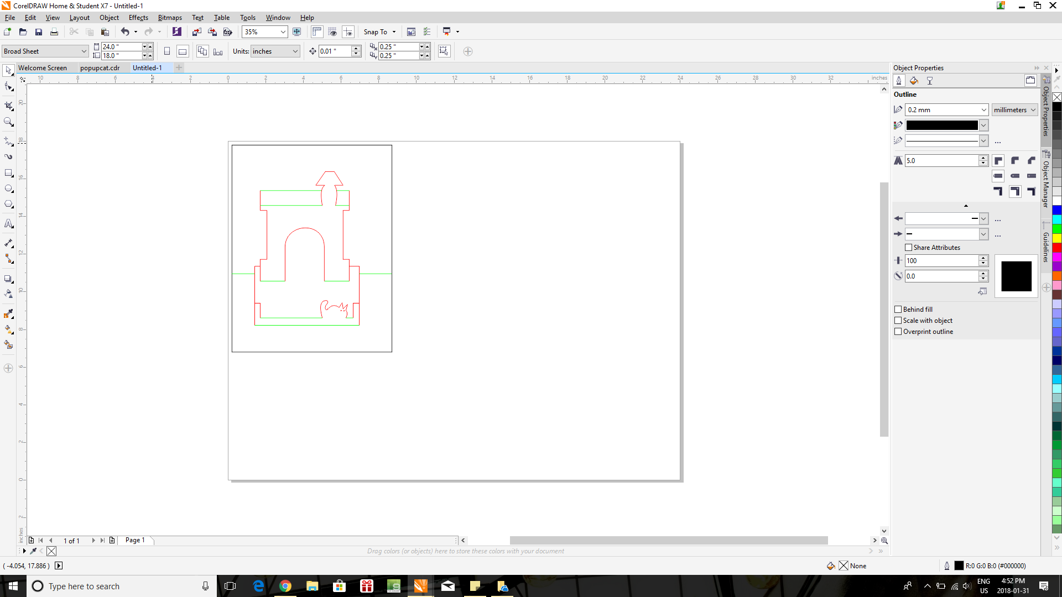Enable Scale with object
1062x597 pixels.
tap(898, 321)
